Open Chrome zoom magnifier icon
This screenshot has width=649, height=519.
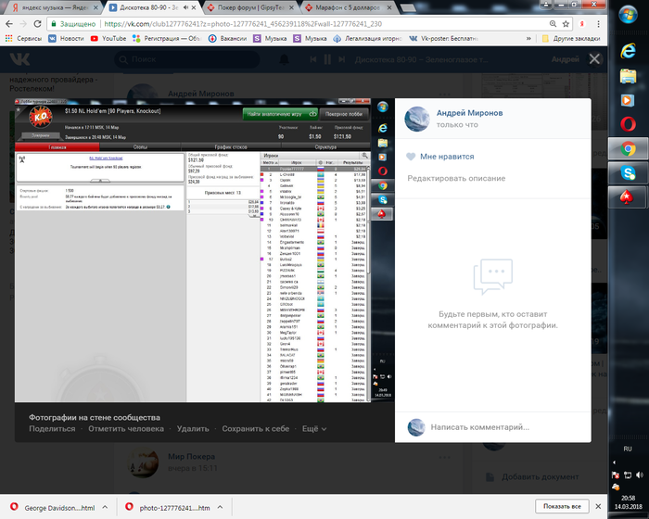(553, 24)
